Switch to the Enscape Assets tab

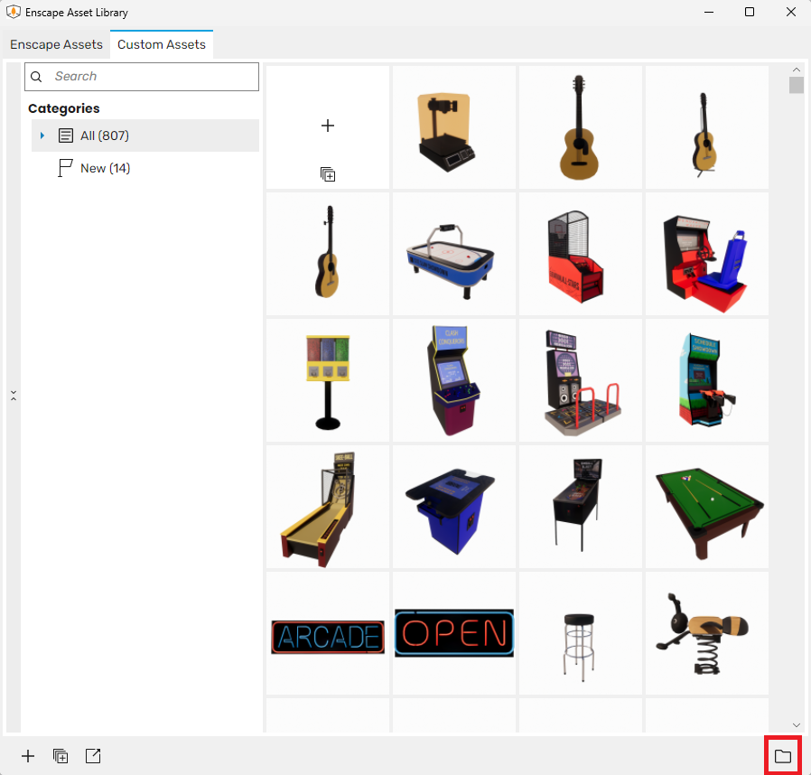click(x=56, y=44)
